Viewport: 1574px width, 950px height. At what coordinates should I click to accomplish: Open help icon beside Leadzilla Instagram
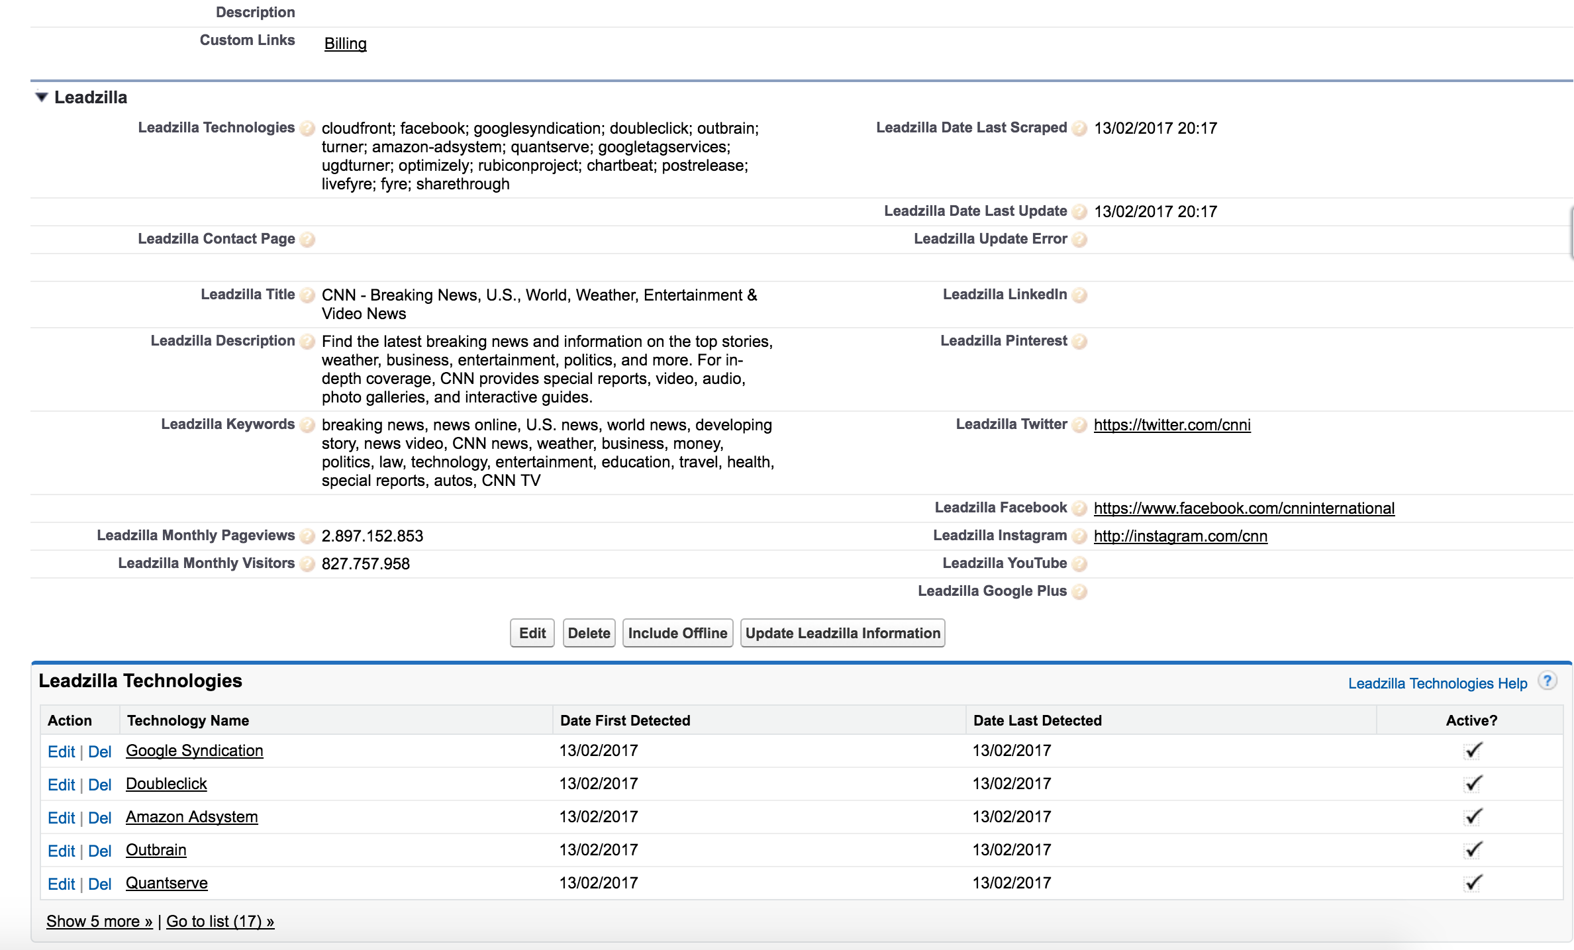(x=1079, y=536)
